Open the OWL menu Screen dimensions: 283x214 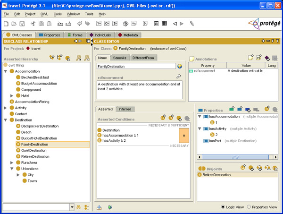pyautogui.click(x=44, y=14)
